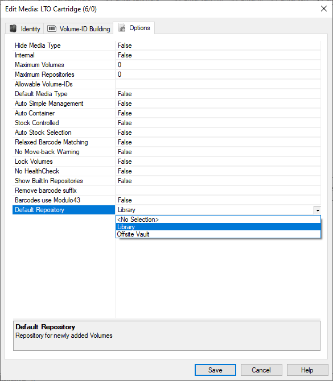Switch to the Volume-ID Building tab
333x381 pixels.
pyautogui.click(x=79, y=28)
